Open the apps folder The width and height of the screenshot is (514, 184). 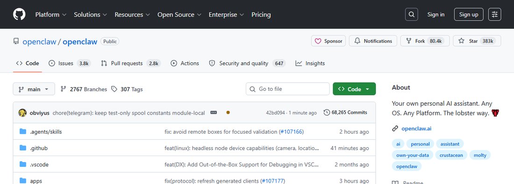(x=36, y=181)
